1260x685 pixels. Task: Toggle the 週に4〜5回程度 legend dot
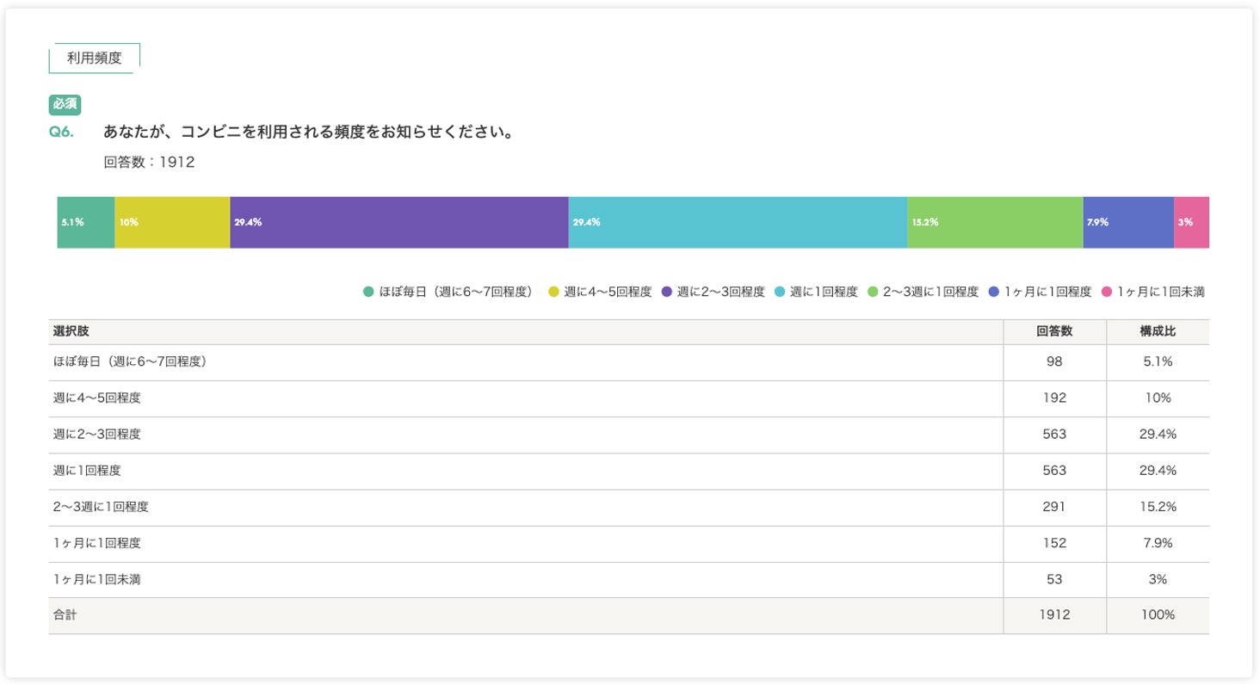click(x=553, y=292)
